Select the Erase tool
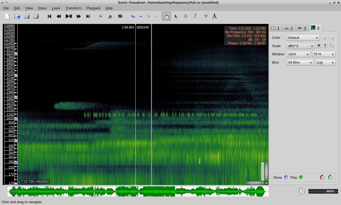 [x=205, y=16]
